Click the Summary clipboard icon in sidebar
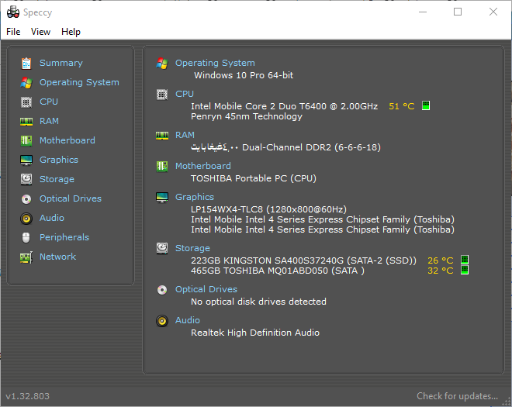Viewport: 512px width, 407px height. (x=26, y=64)
